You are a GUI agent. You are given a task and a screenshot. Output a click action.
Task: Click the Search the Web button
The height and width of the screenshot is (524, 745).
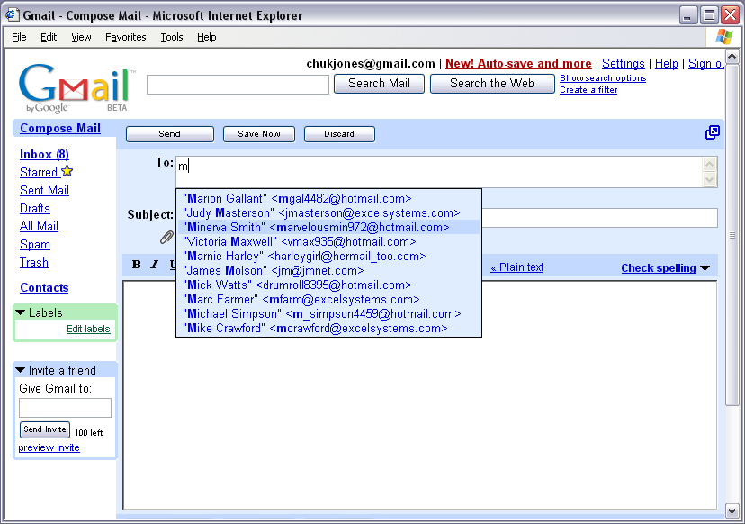click(x=492, y=84)
